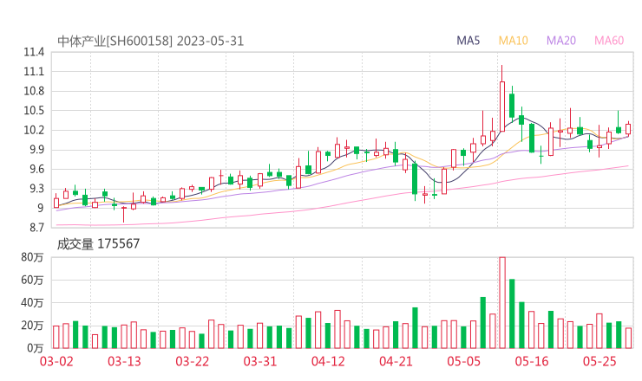Click the MA60 legend label
This screenshot has height=381, width=642.
609,41
